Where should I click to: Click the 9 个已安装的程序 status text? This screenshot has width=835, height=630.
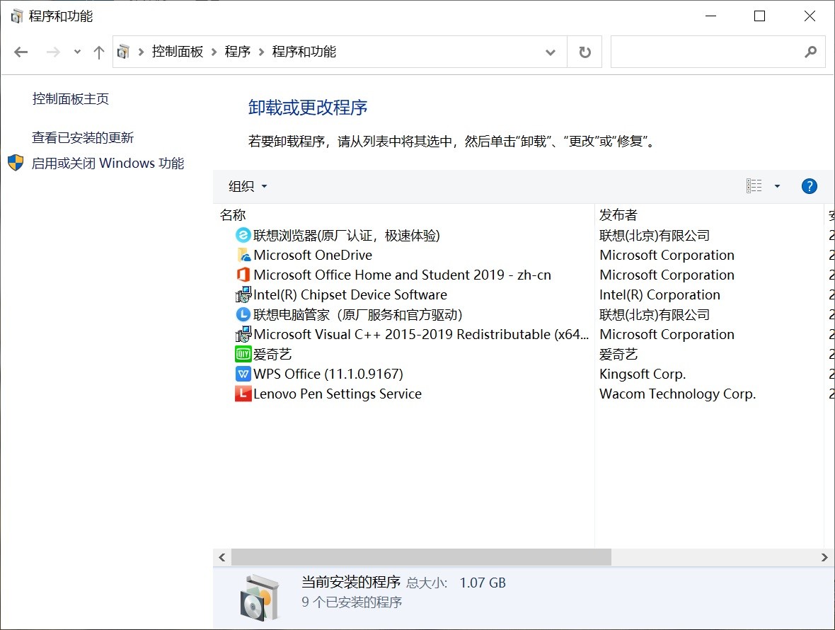pos(352,602)
